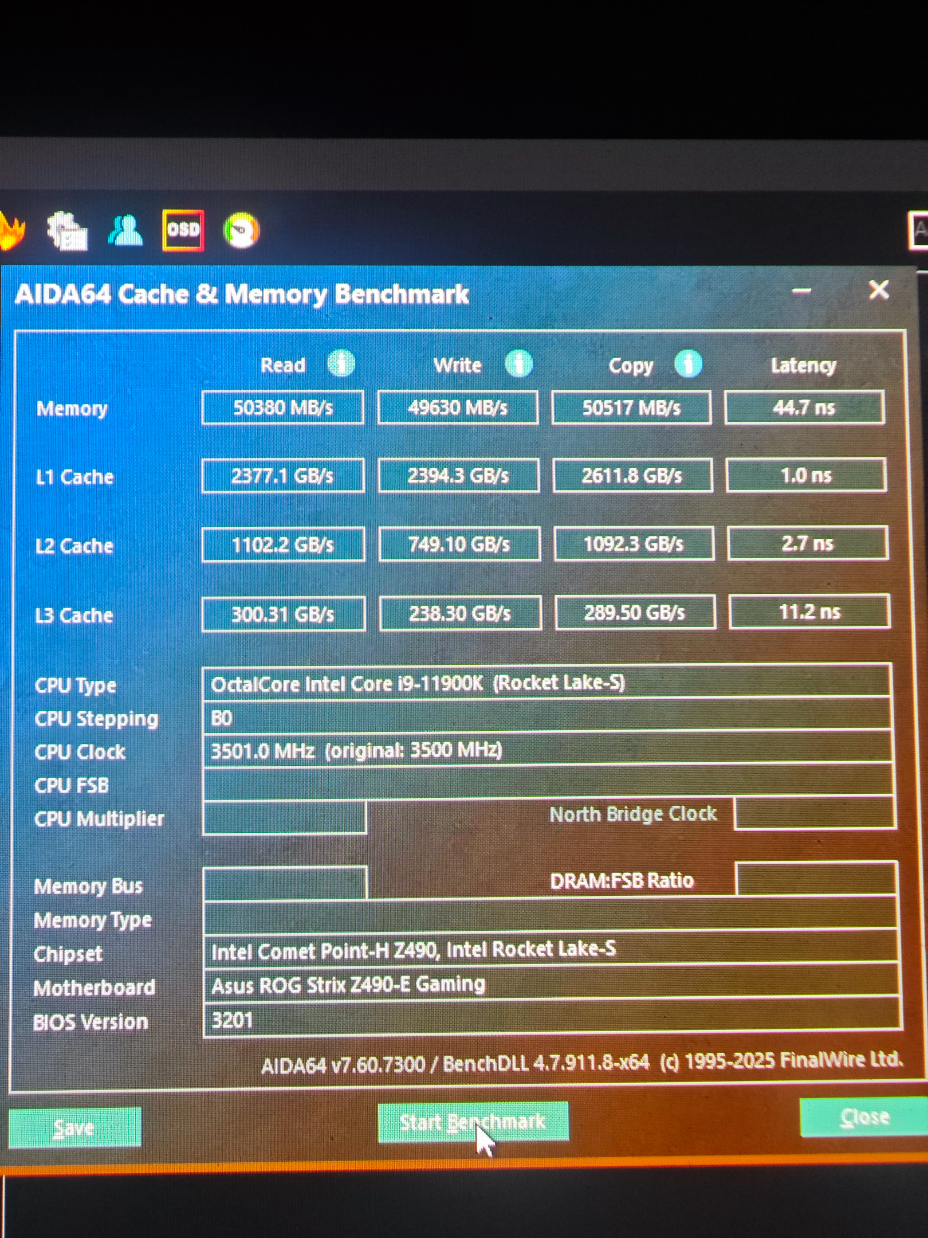Minimize the AIDA64 benchmark window
This screenshot has width=928, height=1238.
tap(801, 291)
